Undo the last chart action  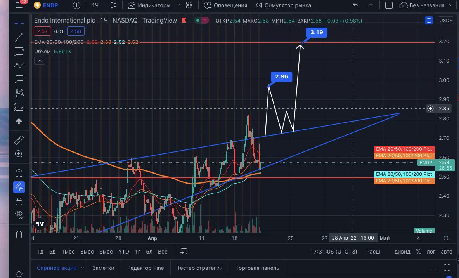coord(356,5)
